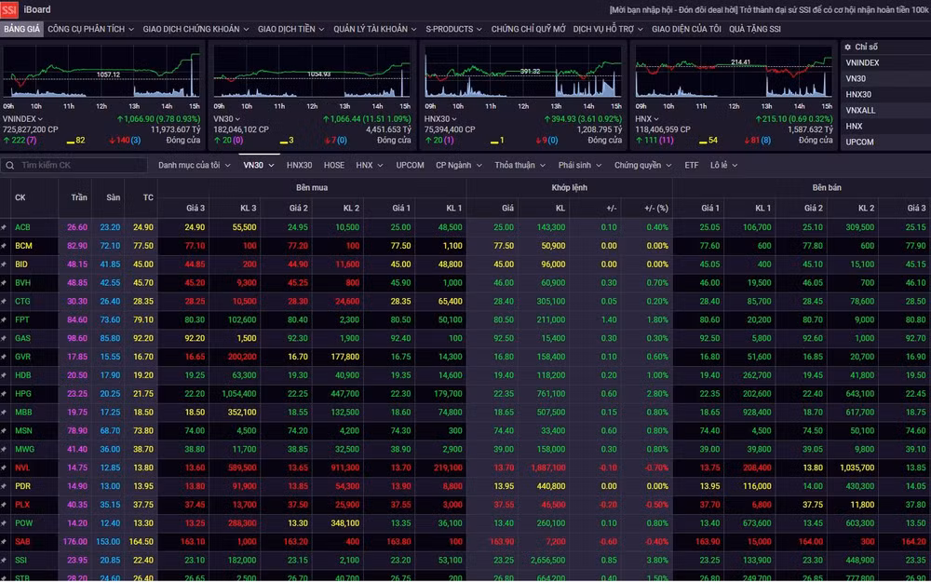Open the Giao dịch chứng khoán dropdown
The image size is (931, 583).
[x=196, y=29]
